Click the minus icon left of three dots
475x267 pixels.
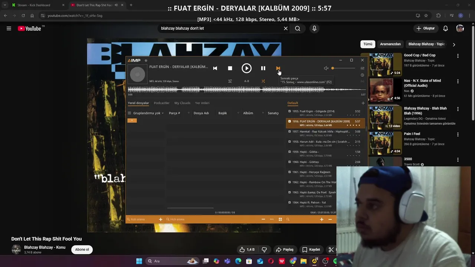pyautogui.click(x=263, y=220)
